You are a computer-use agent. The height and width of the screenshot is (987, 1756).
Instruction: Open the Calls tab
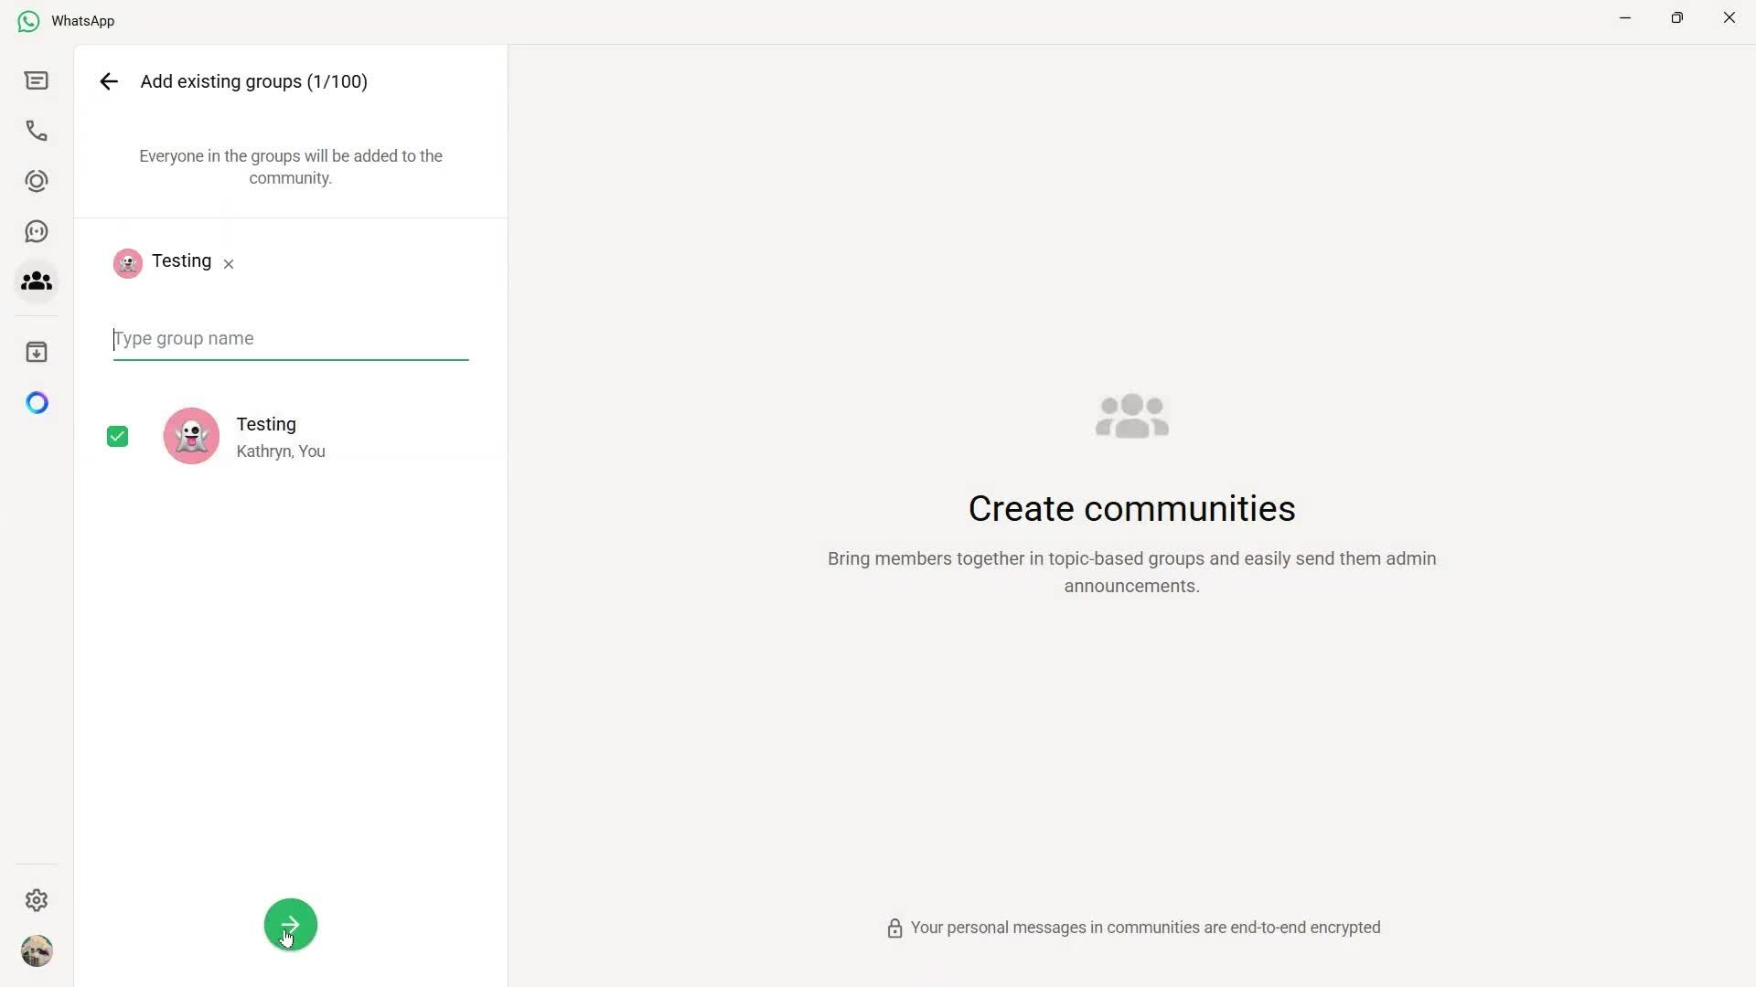[x=36, y=131]
